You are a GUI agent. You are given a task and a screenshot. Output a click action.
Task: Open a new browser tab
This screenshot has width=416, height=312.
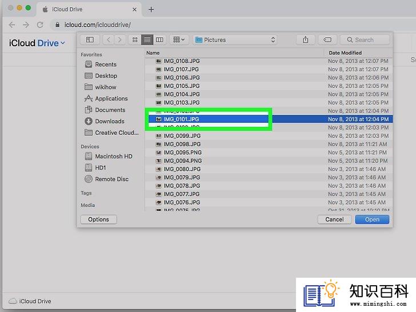(x=151, y=10)
